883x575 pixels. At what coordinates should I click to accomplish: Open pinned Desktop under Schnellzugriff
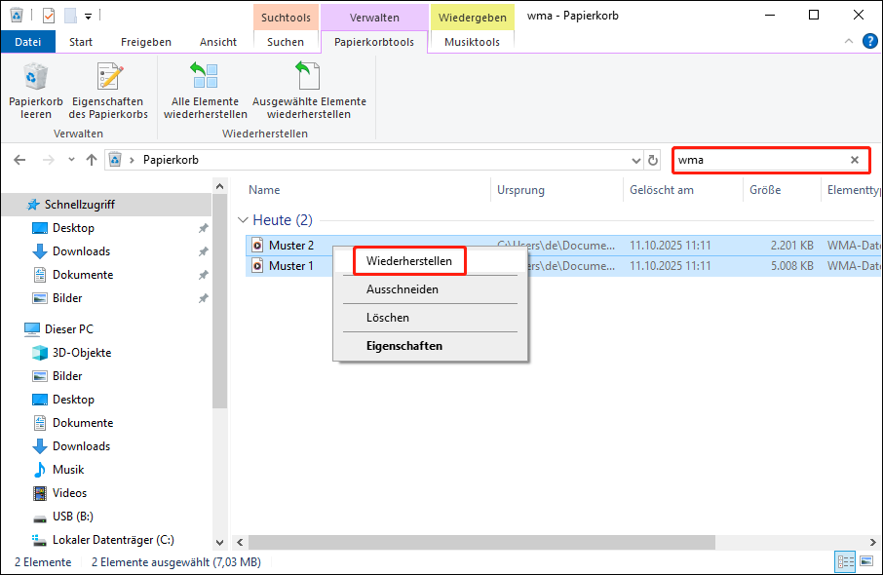pos(73,228)
